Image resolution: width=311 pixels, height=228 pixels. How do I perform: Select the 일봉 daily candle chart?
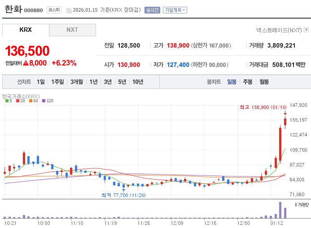pyautogui.click(x=232, y=82)
